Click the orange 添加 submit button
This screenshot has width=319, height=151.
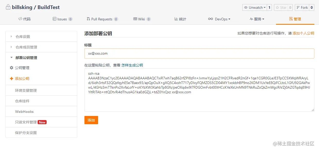tap(91, 120)
